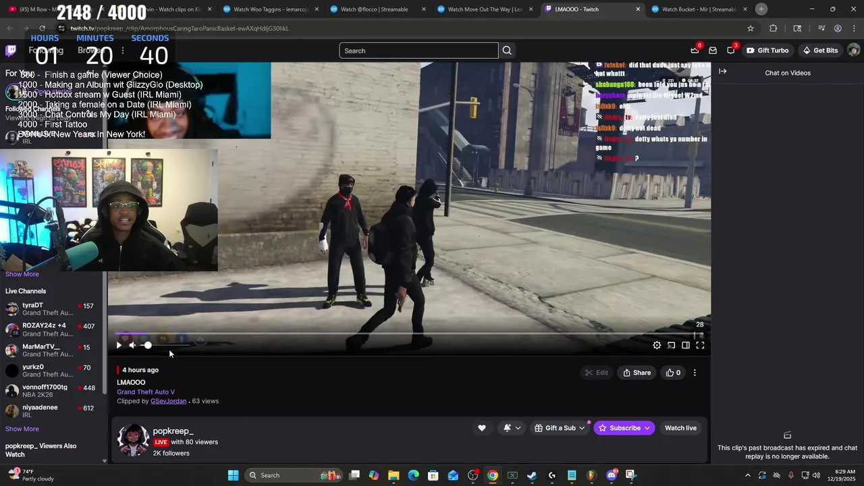This screenshot has width=864, height=486.
Task: Open clip more options three-dot menu
Action: [695, 373]
